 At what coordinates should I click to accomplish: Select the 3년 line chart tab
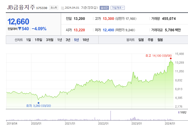[x=68, y=40]
